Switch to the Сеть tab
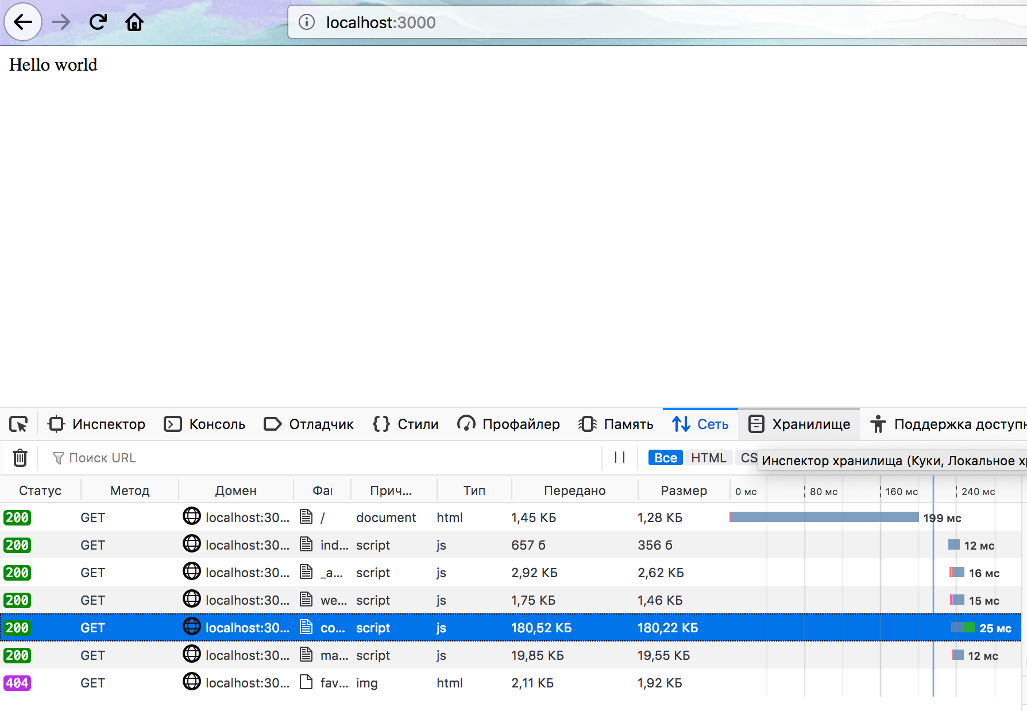 pyautogui.click(x=700, y=424)
